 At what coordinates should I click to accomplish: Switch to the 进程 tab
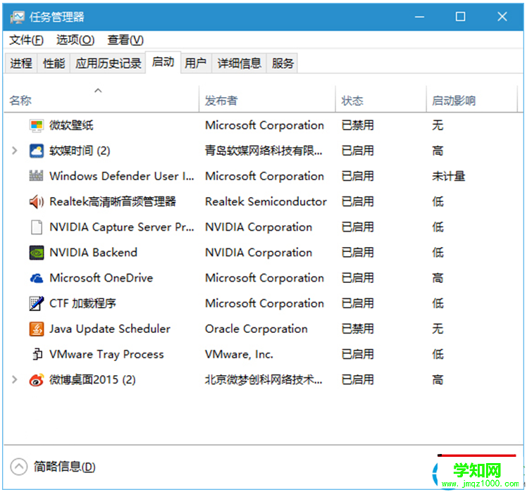tap(21, 63)
